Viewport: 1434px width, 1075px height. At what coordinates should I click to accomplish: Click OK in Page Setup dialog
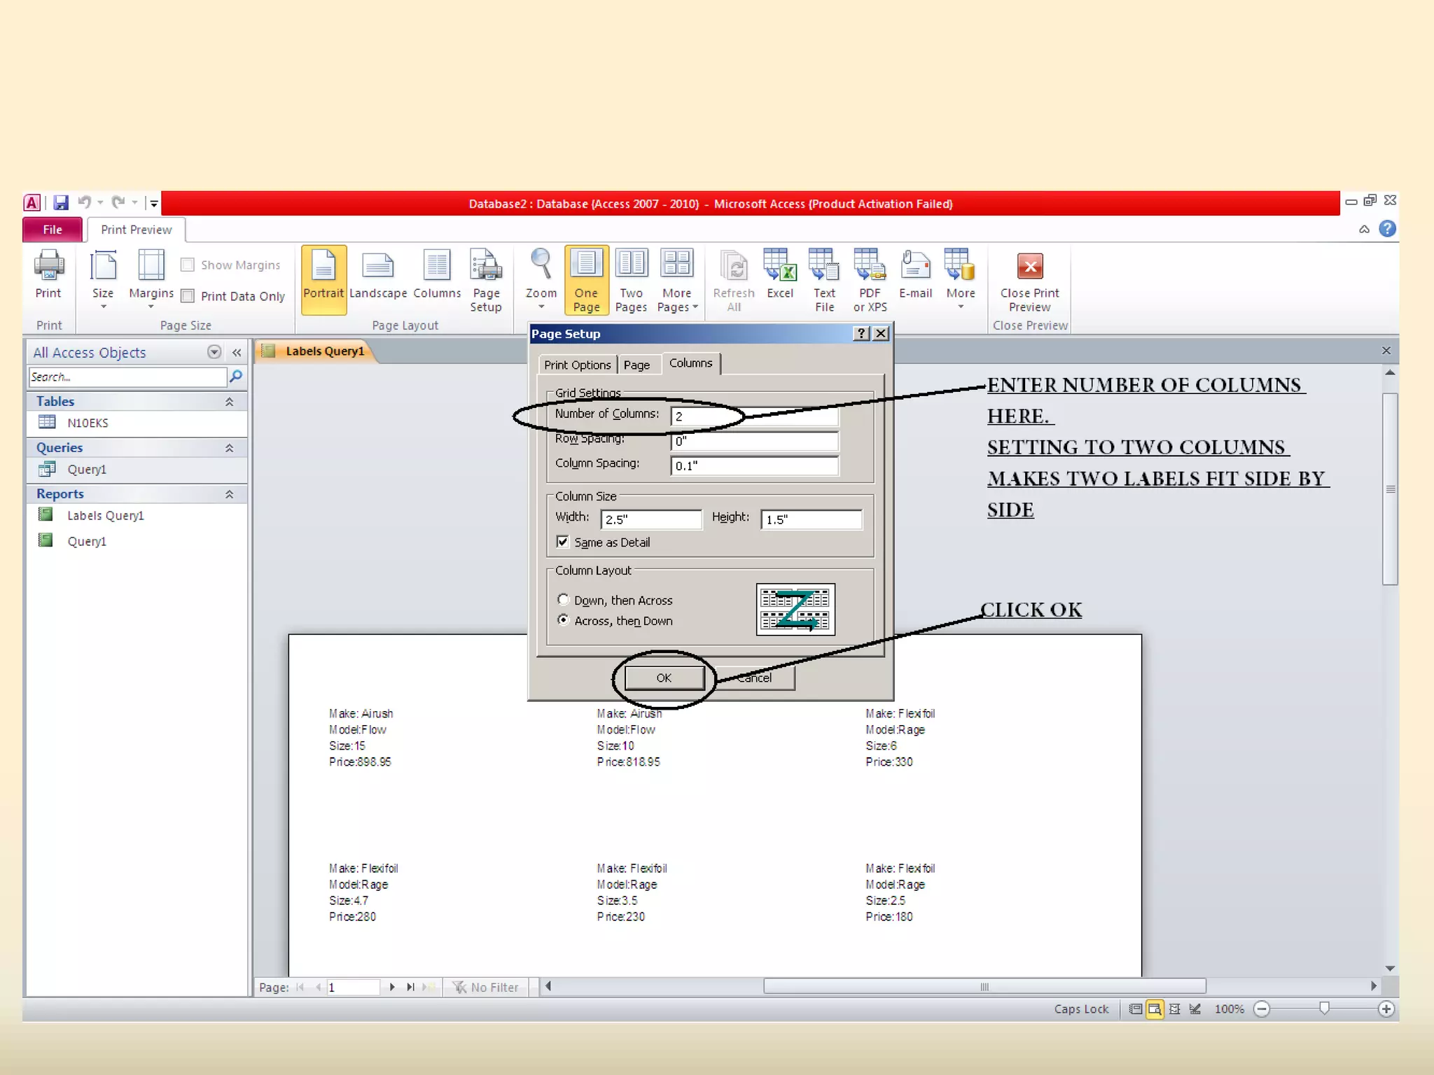click(x=664, y=677)
